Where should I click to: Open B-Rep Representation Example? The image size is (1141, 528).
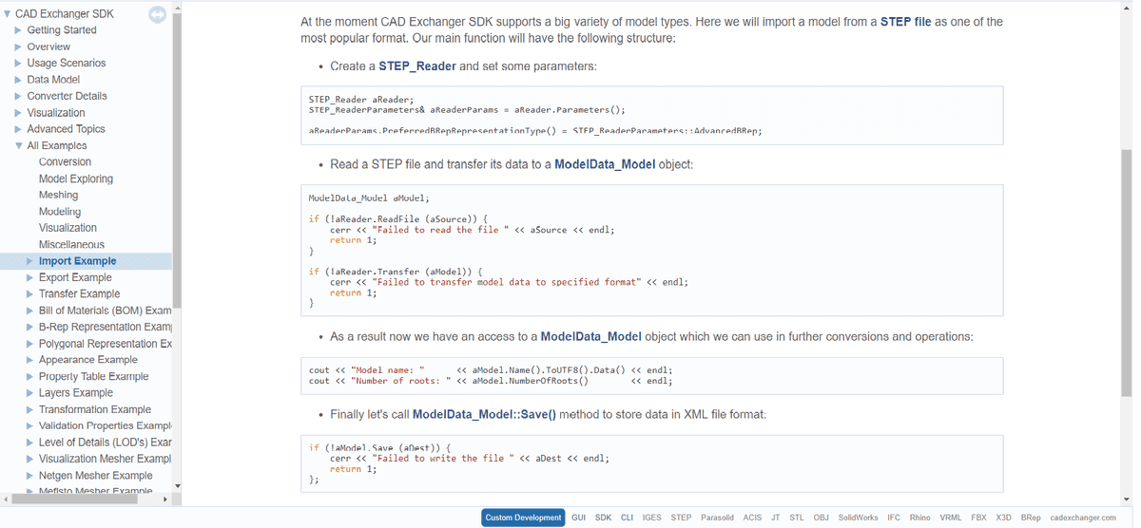(x=106, y=327)
